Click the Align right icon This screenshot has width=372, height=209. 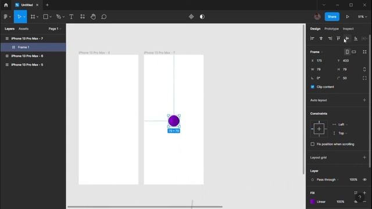click(330, 38)
